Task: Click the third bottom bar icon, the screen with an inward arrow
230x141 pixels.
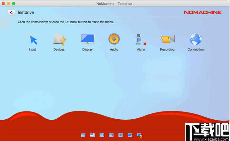Action: [x=102, y=135]
